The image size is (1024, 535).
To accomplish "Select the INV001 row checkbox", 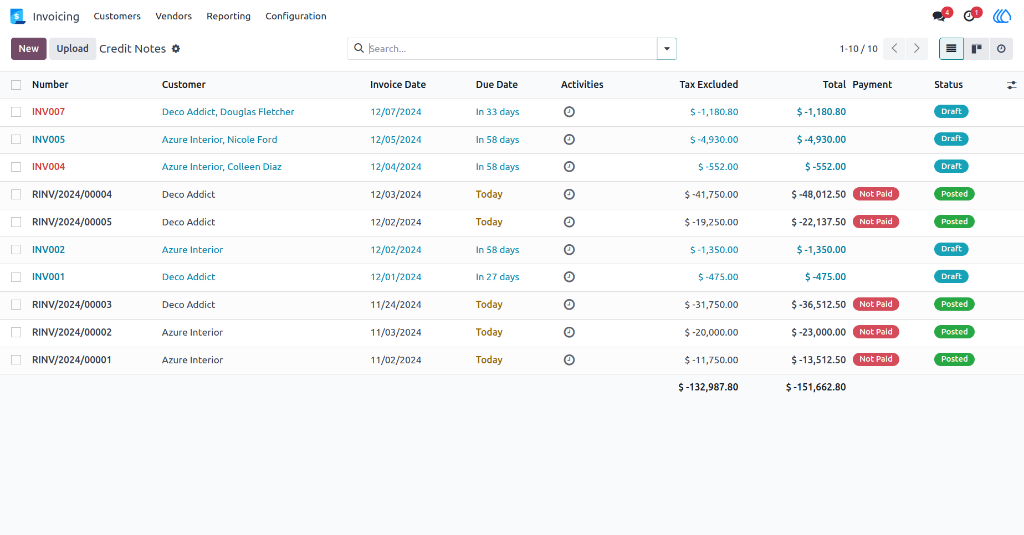I will [16, 277].
